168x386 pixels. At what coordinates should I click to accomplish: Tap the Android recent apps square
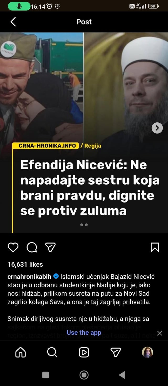click(x=46, y=375)
